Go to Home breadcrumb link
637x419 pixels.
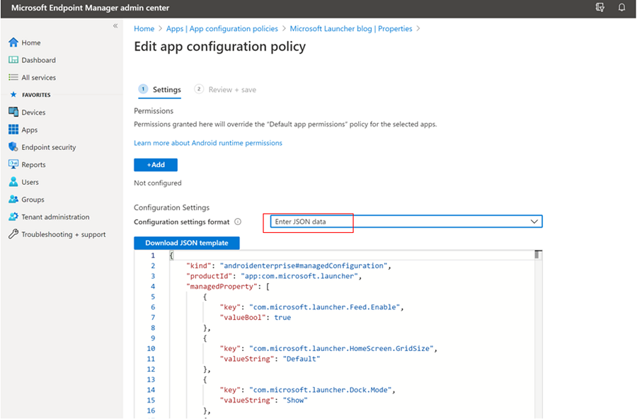click(144, 28)
